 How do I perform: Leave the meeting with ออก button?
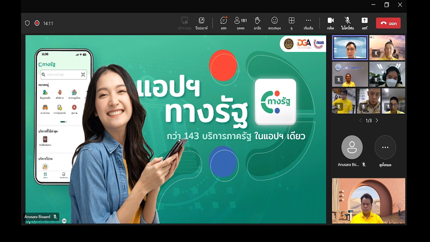pyautogui.click(x=388, y=23)
